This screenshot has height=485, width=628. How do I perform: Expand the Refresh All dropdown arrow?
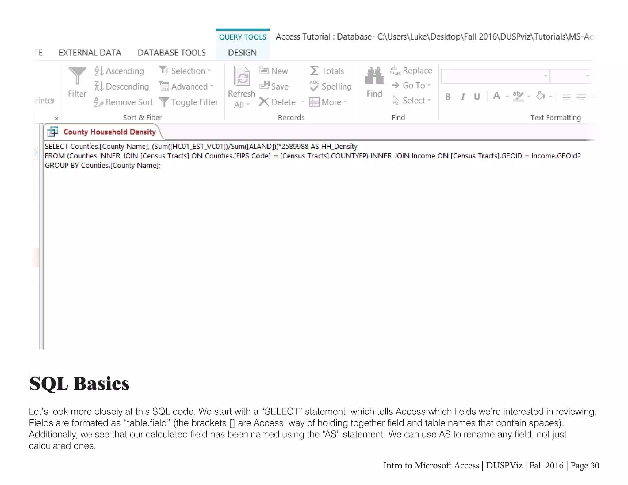pyautogui.click(x=248, y=105)
